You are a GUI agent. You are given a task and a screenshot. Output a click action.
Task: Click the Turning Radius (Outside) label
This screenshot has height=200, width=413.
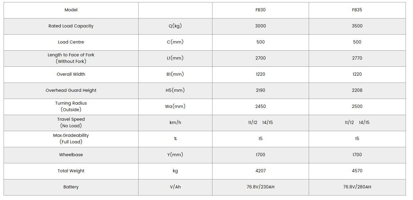(x=71, y=106)
